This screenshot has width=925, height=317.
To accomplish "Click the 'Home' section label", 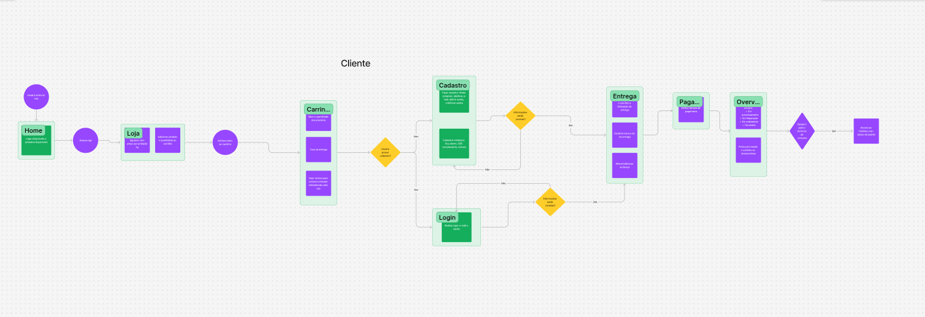I will point(33,130).
